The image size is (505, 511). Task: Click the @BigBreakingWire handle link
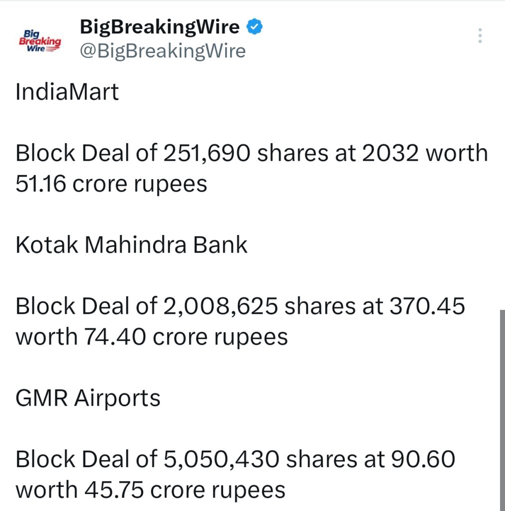click(162, 50)
